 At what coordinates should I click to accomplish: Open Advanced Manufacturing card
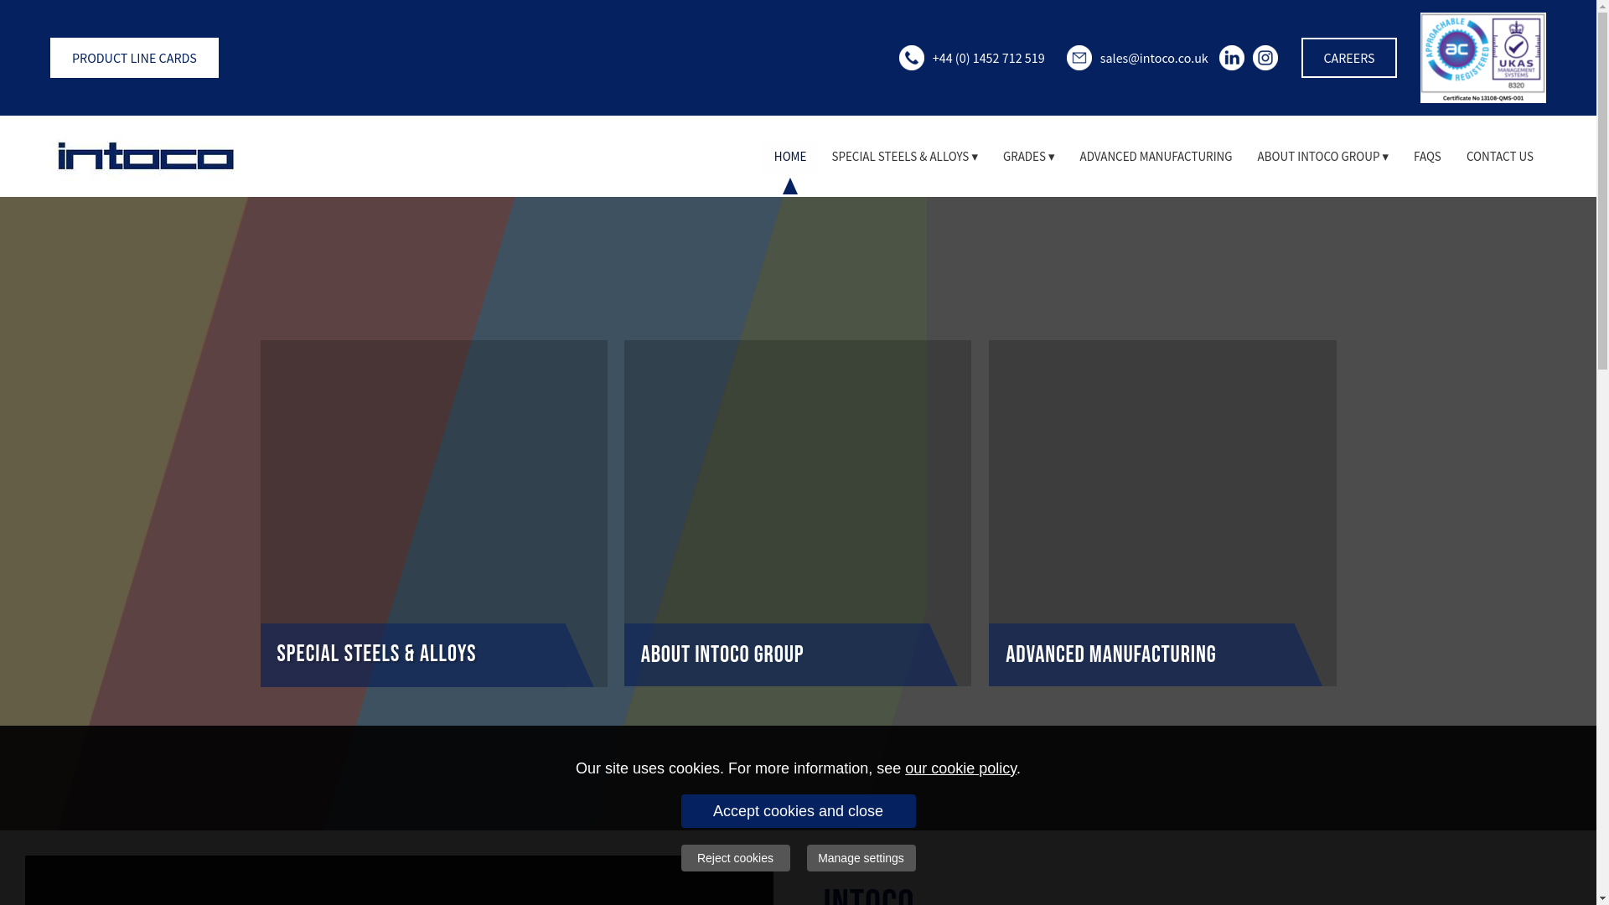[1162, 513]
